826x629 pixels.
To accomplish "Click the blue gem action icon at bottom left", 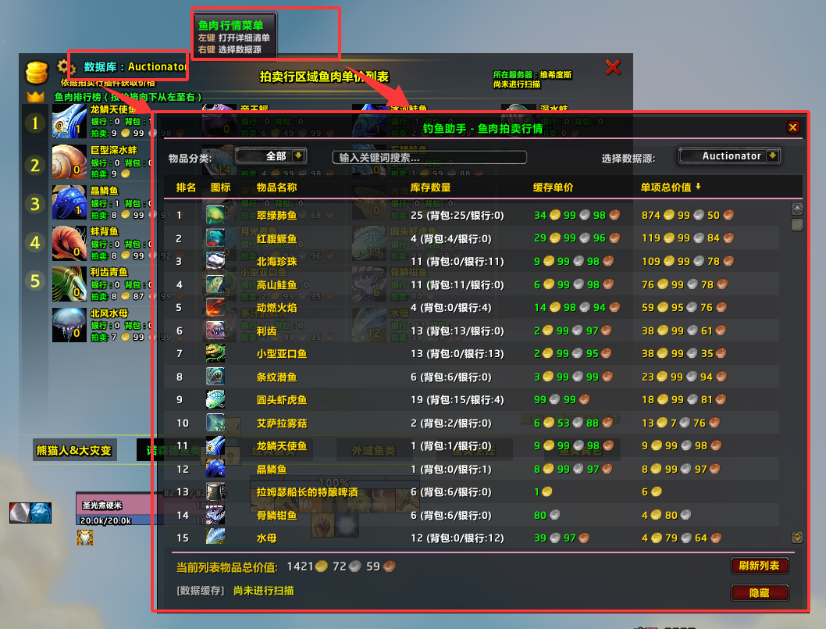I will (x=41, y=513).
